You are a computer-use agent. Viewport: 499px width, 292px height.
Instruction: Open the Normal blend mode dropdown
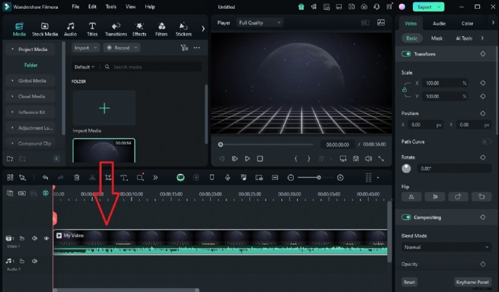click(x=446, y=247)
